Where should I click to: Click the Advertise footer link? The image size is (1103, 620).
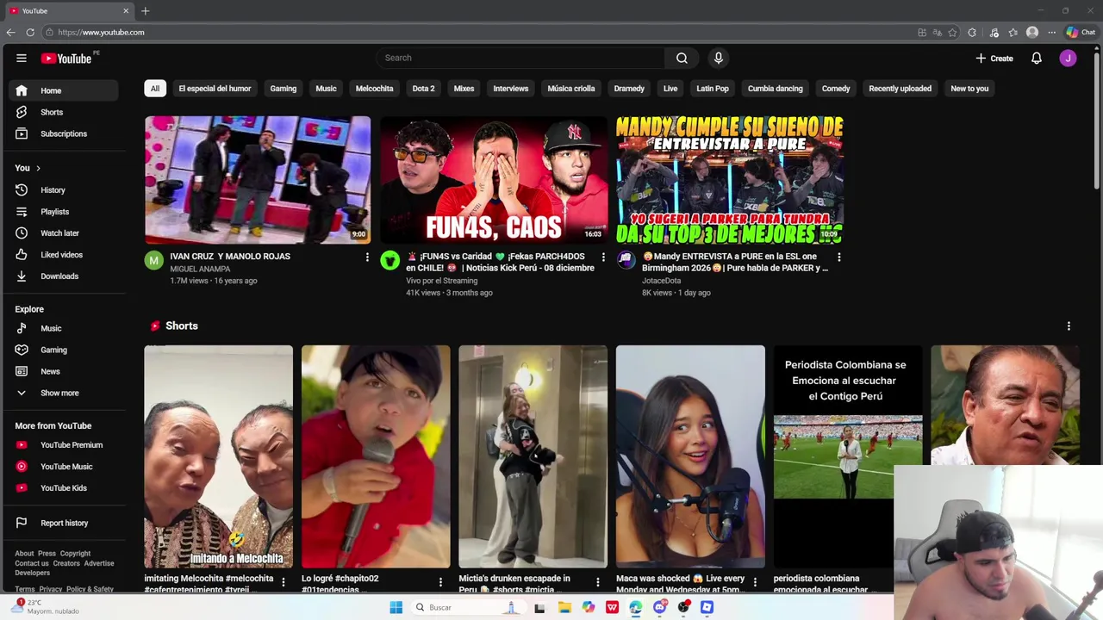click(99, 563)
